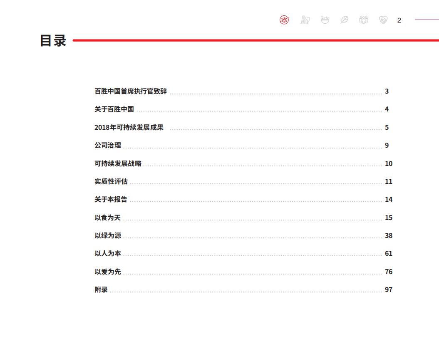The height and width of the screenshot is (339, 439).
Task: Navigate to 以绿为源 on page 38
Action: pos(108,235)
